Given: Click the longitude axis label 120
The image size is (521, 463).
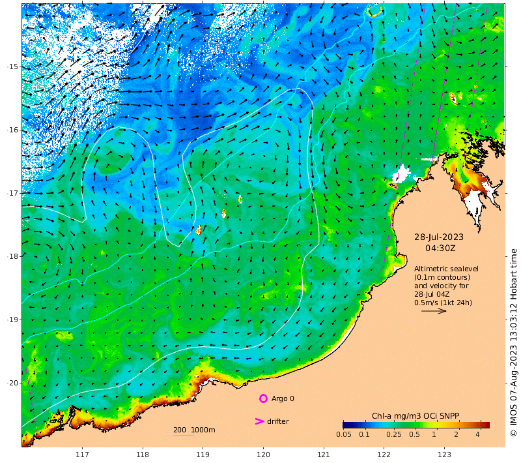Looking at the screenshot, I should [x=263, y=455].
